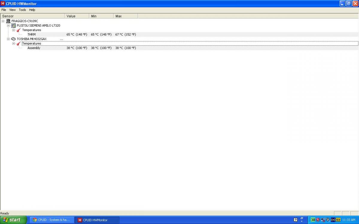
Task: Click the round grey tray icon left of broadcast icon
Action: (x=328, y=220)
